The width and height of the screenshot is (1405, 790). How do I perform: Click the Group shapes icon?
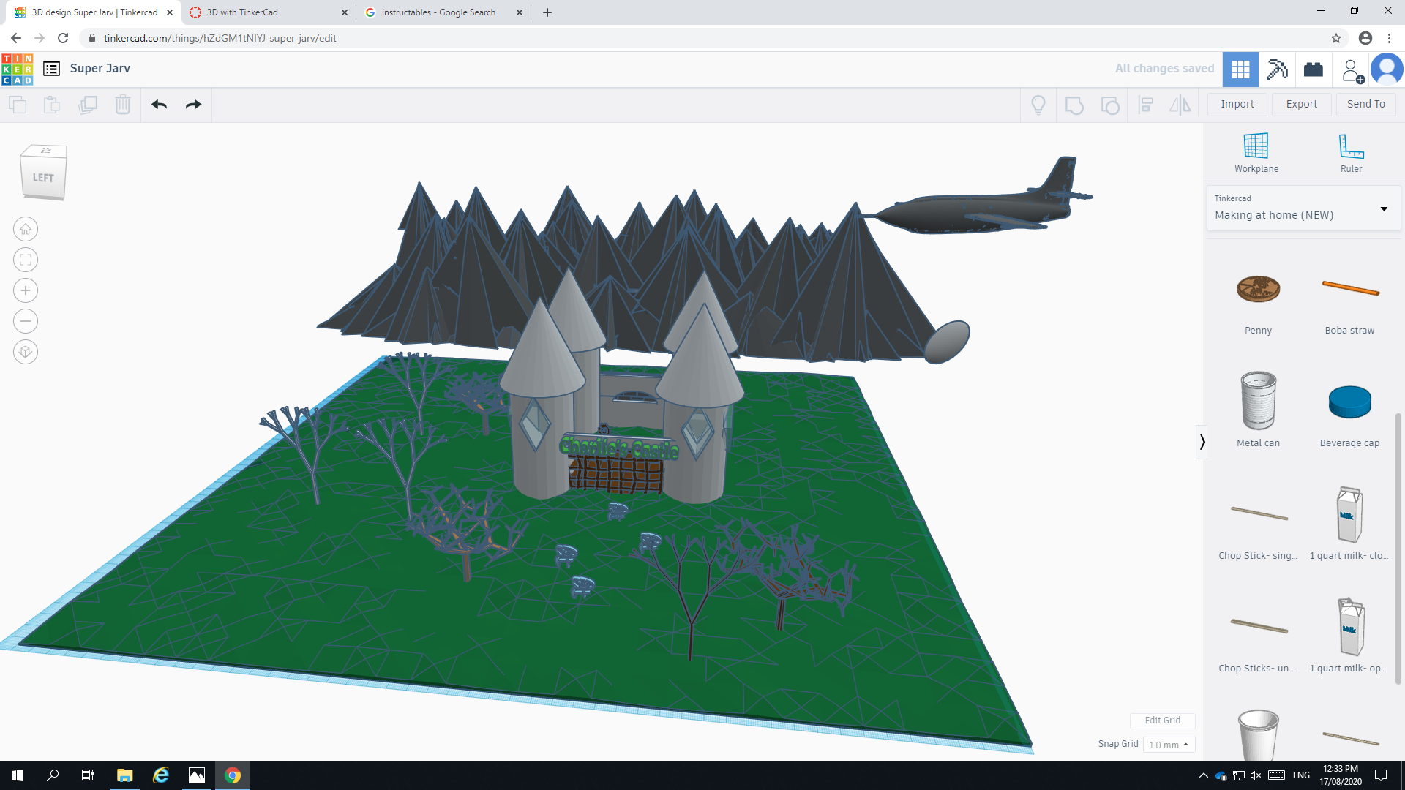tap(1074, 105)
